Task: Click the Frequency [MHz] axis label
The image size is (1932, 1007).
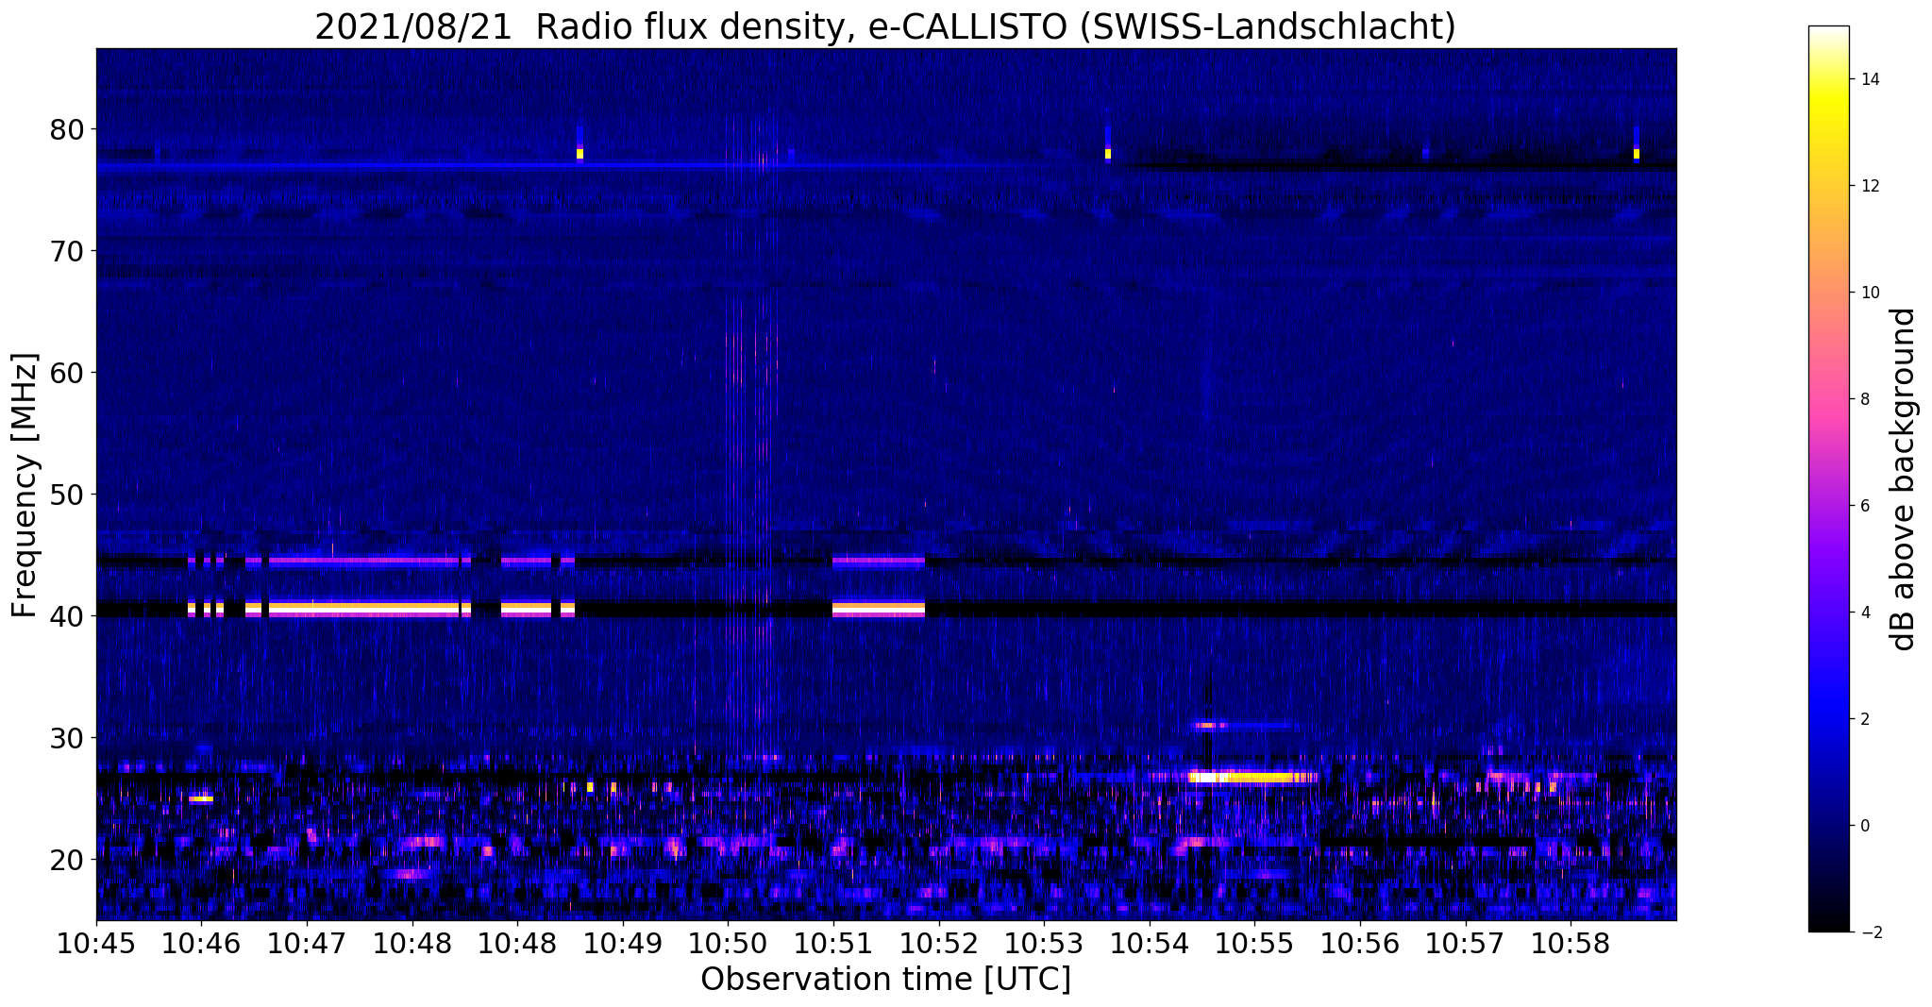Action: point(25,485)
